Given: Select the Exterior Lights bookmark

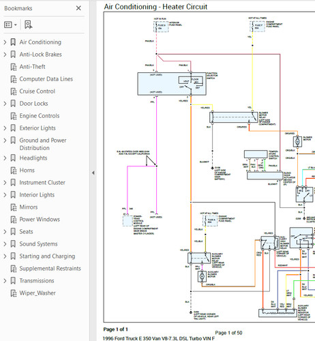Looking at the screenshot, I should pyautogui.click(x=37, y=128).
